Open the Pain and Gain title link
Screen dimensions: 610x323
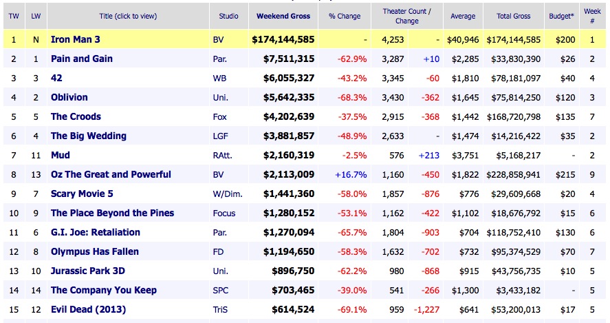pyautogui.click(x=82, y=59)
